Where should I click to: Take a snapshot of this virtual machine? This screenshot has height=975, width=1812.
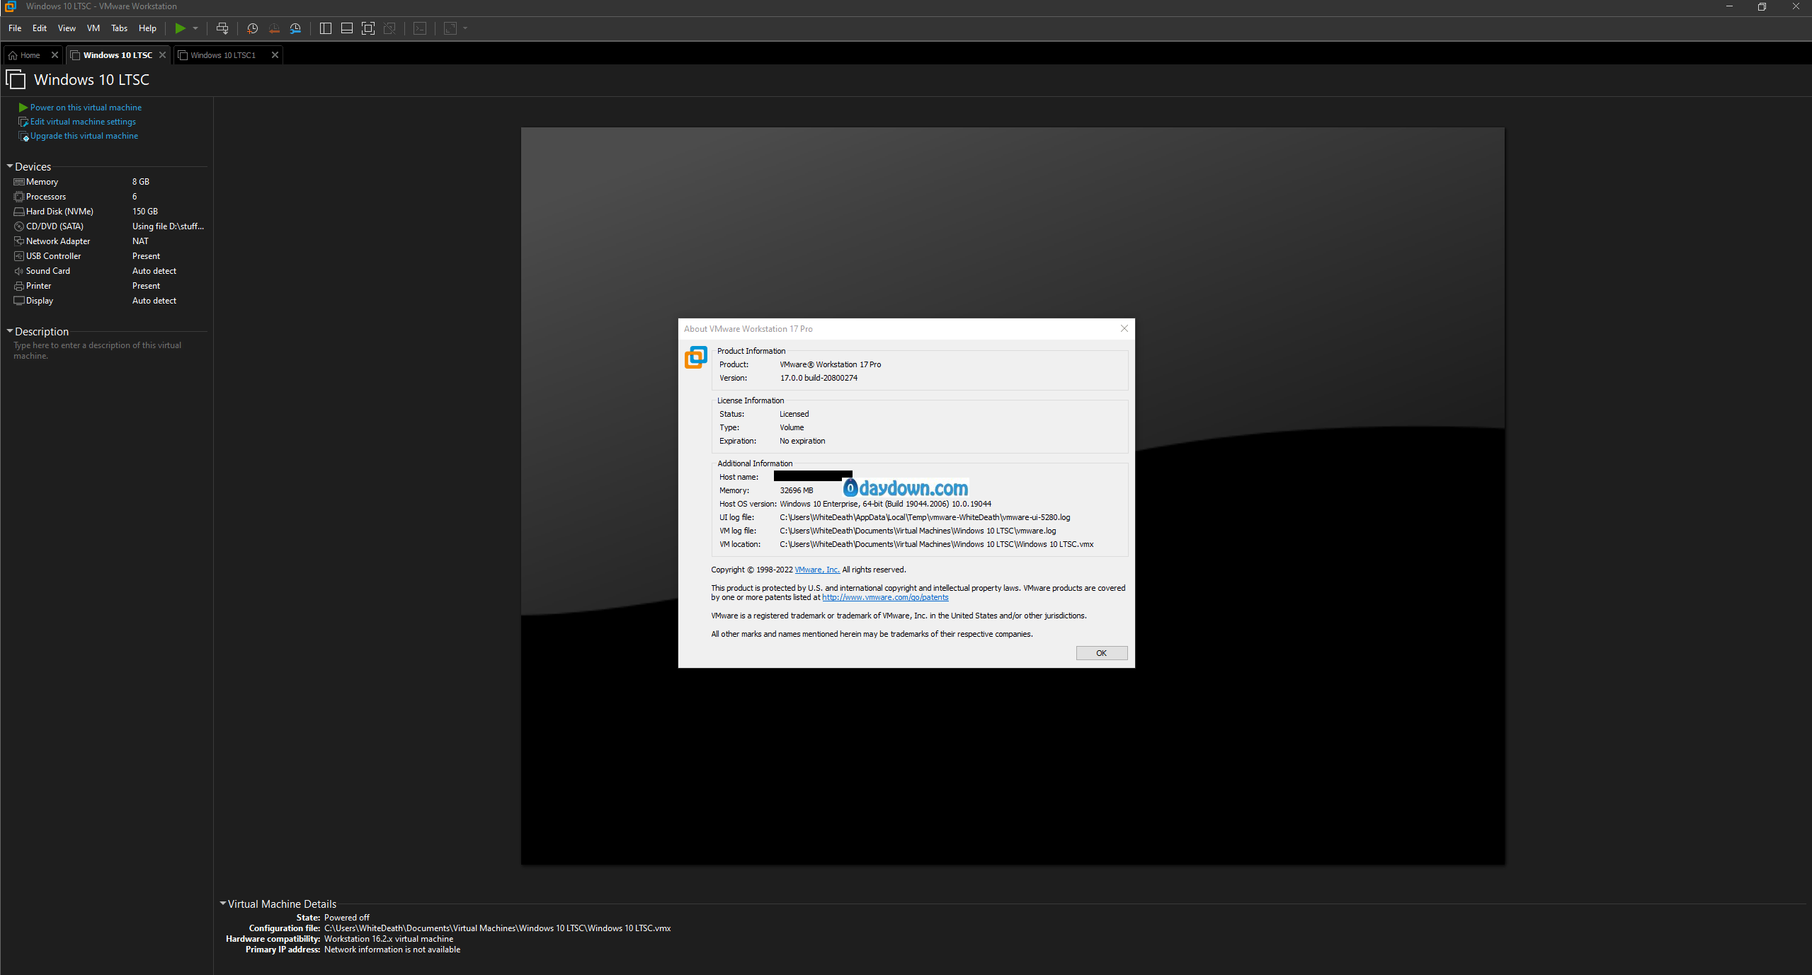pyautogui.click(x=252, y=28)
